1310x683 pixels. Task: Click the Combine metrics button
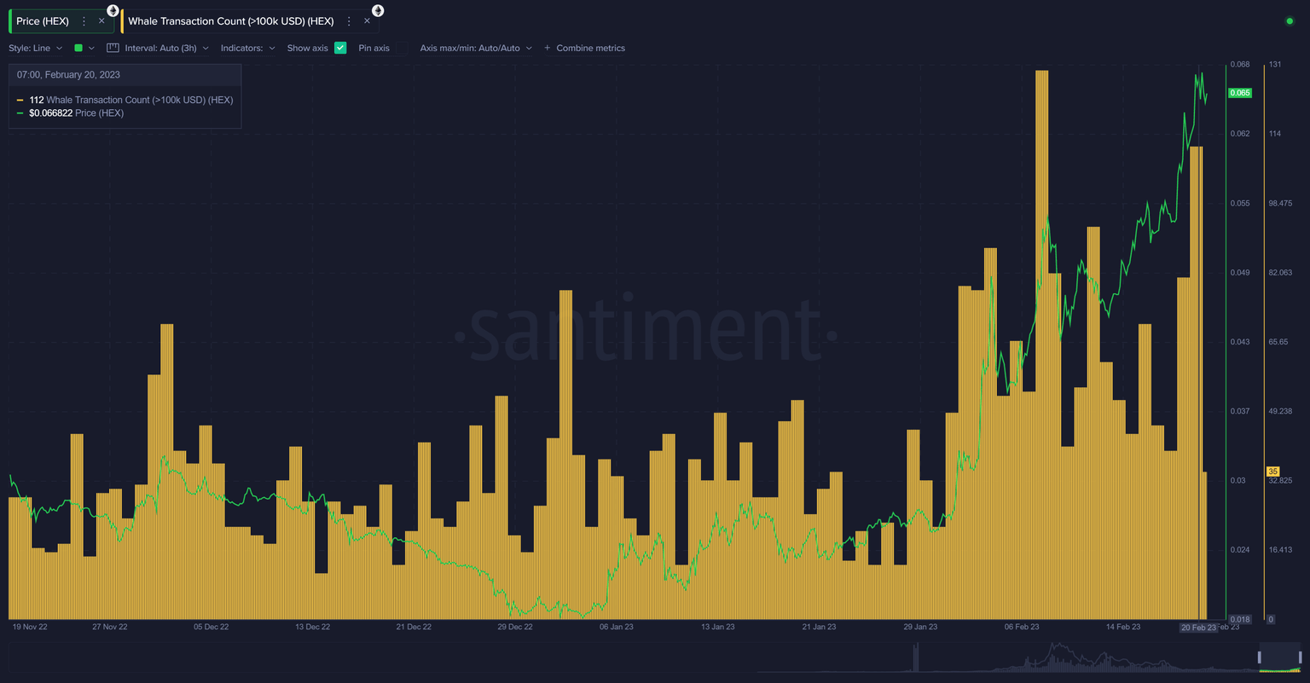590,48
